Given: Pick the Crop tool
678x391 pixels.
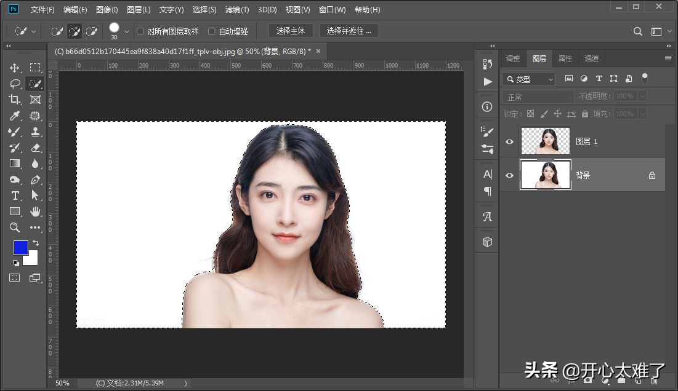Looking at the screenshot, I should 15,100.
